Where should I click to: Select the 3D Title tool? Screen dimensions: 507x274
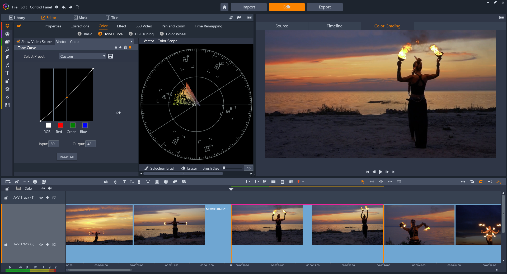[x=132, y=182]
